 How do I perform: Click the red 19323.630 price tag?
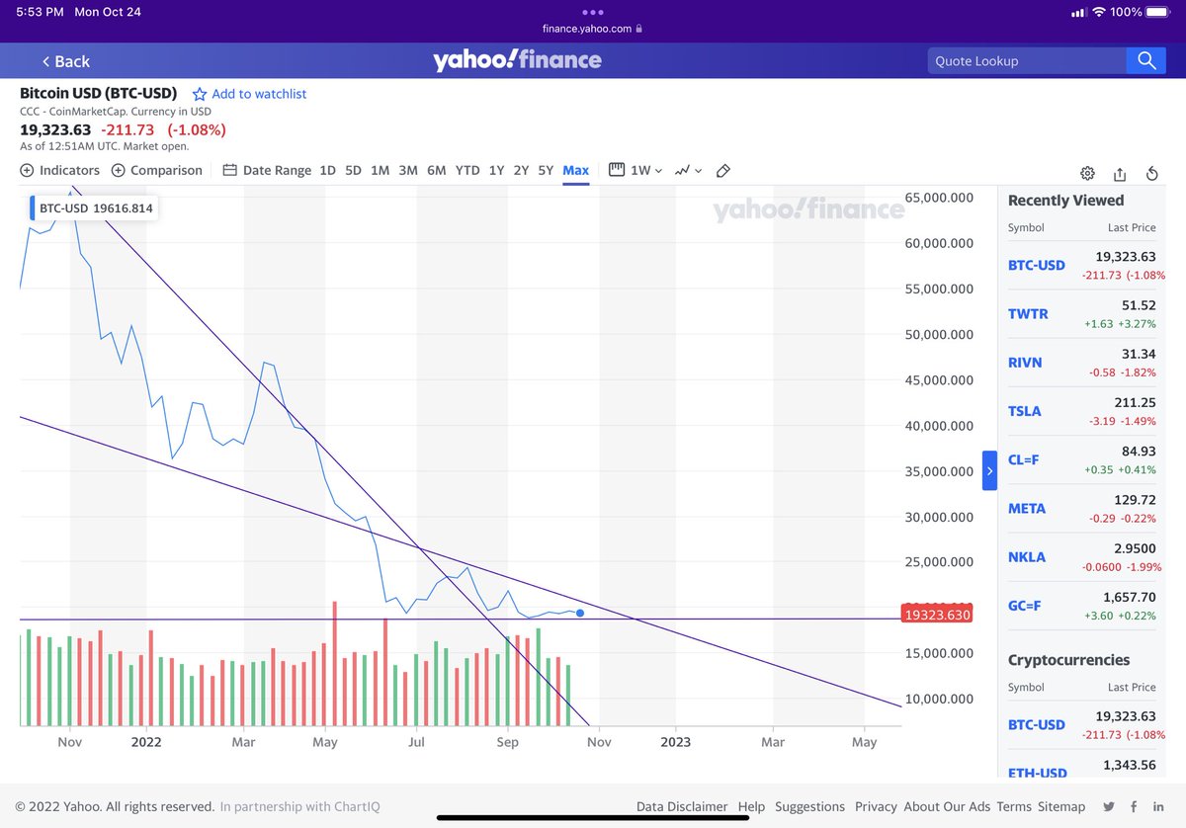(x=937, y=615)
